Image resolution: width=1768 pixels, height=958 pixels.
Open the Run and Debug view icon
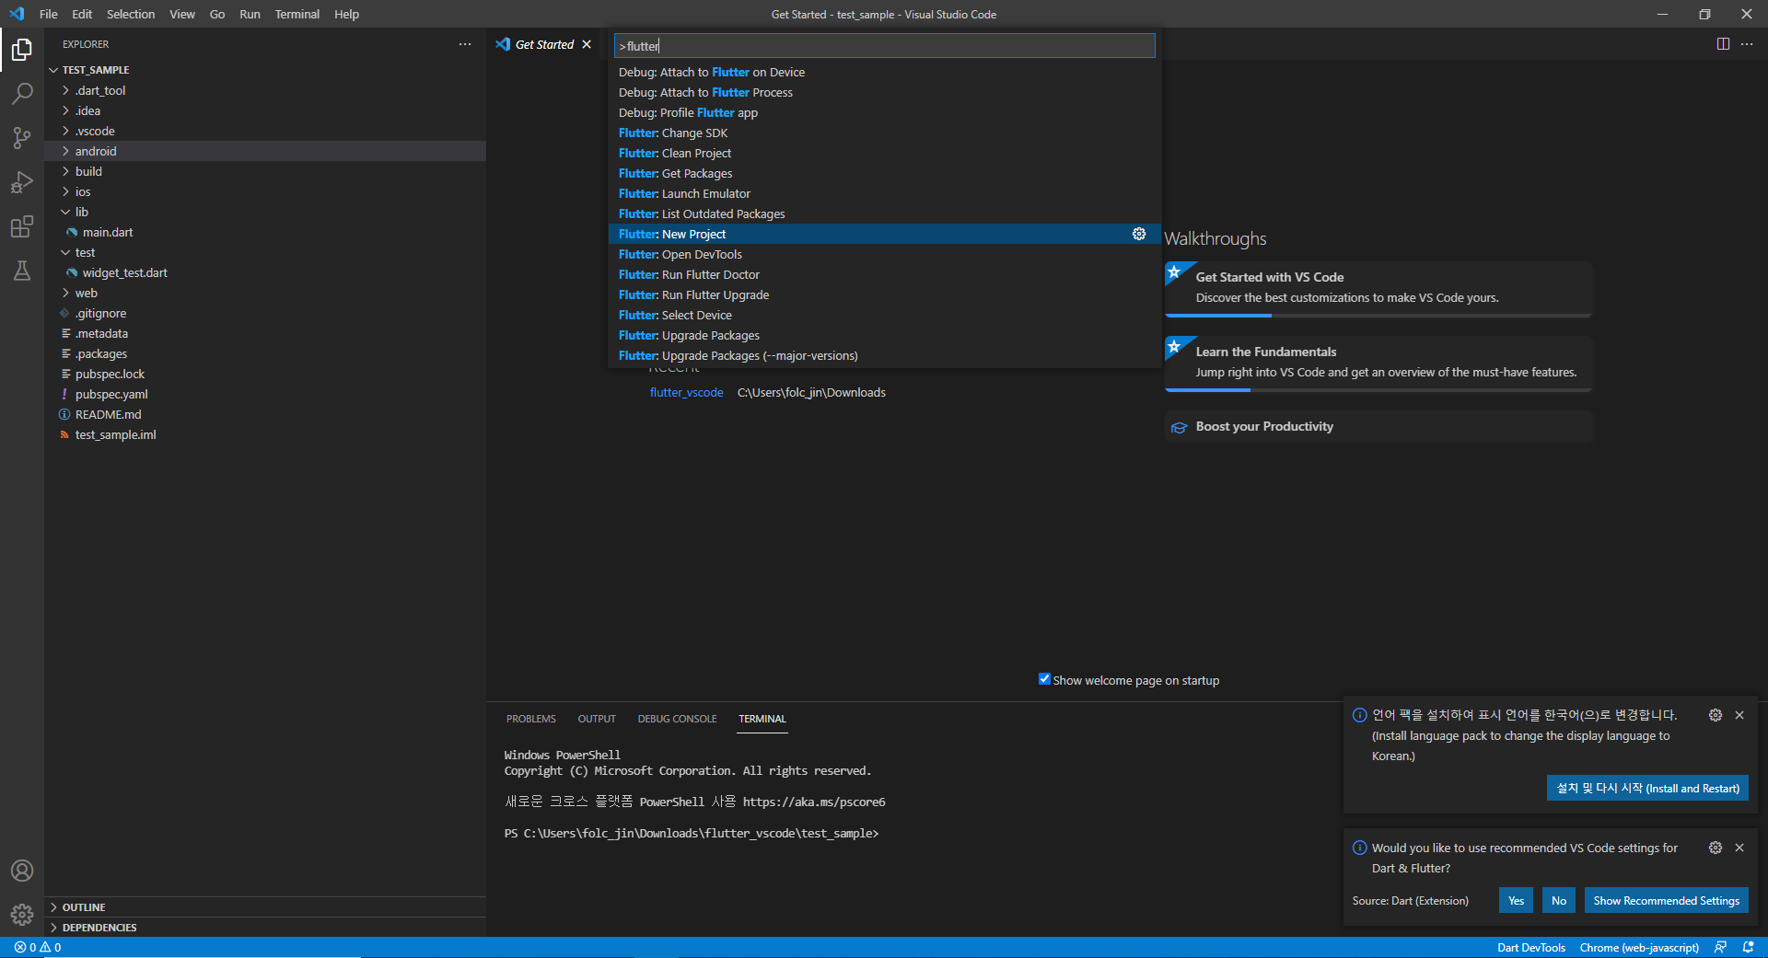(22, 181)
